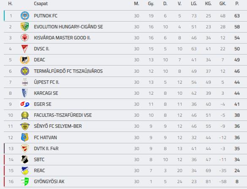The image size is (247, 189).
Task: Click the DVTK II. F4R team name
Action: tap(46, 148)
